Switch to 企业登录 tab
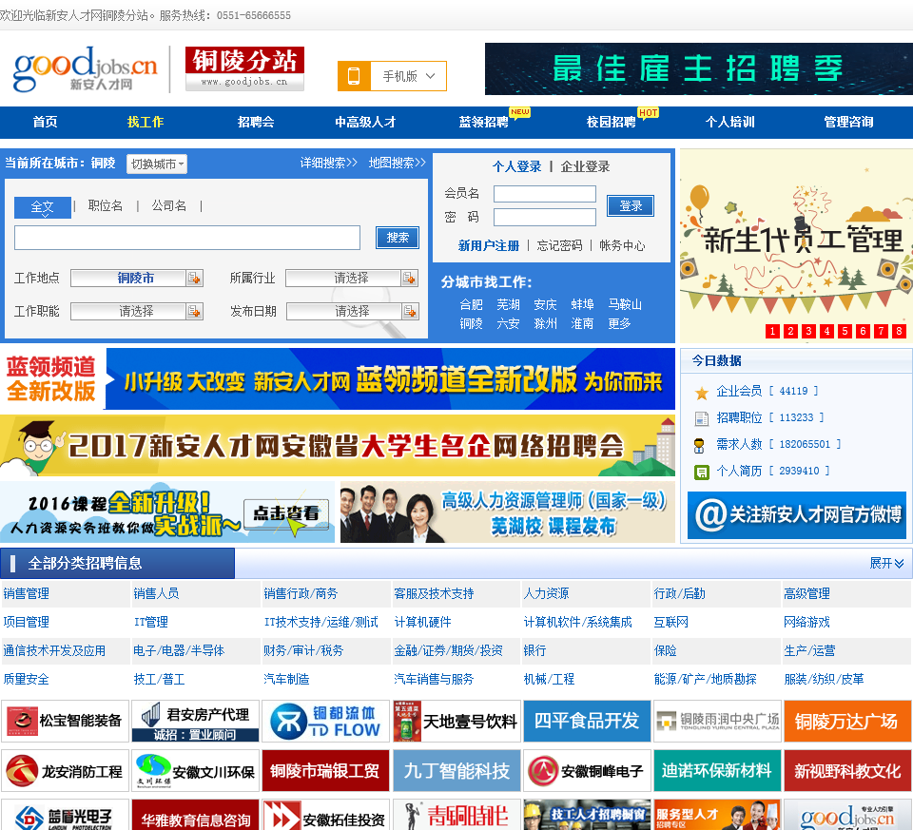 coord(585,166)
